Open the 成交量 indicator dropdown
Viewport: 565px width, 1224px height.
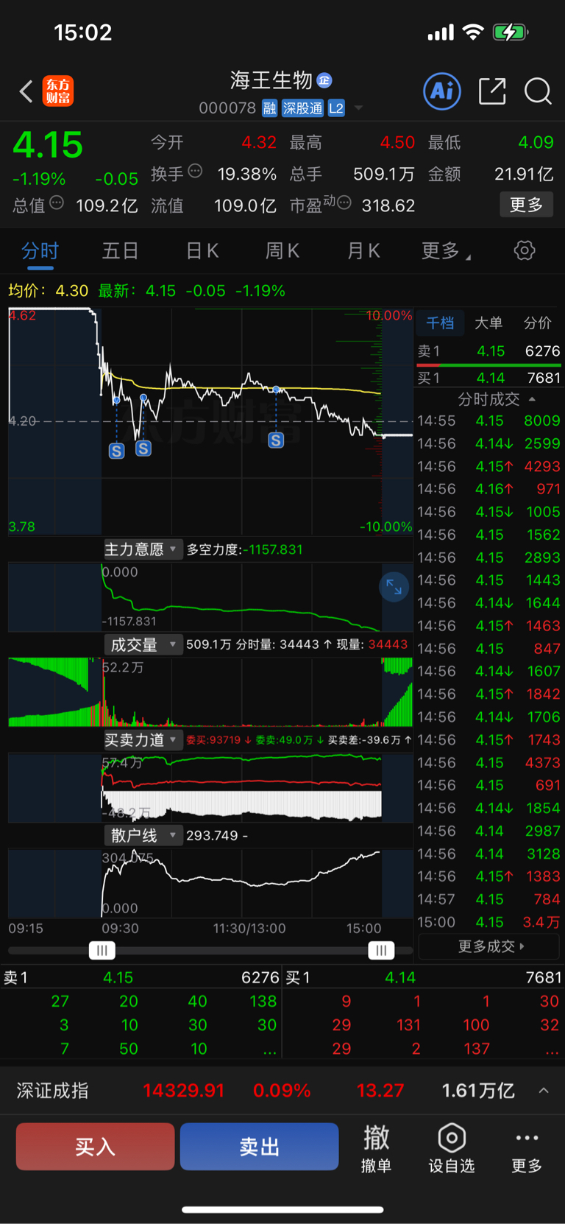click(142, 644)
